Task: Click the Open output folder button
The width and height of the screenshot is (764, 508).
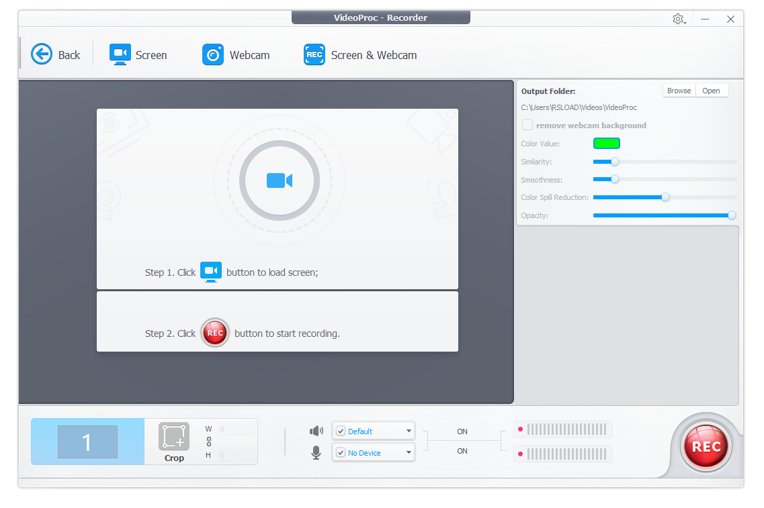Action: pos(712,91)
